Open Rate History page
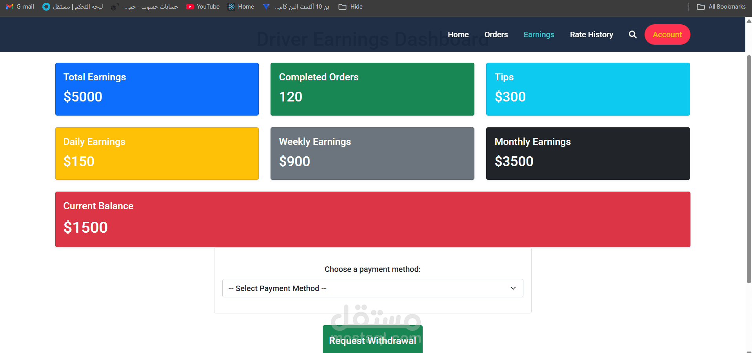Screen dimensions: 752x353 [591, 34]
